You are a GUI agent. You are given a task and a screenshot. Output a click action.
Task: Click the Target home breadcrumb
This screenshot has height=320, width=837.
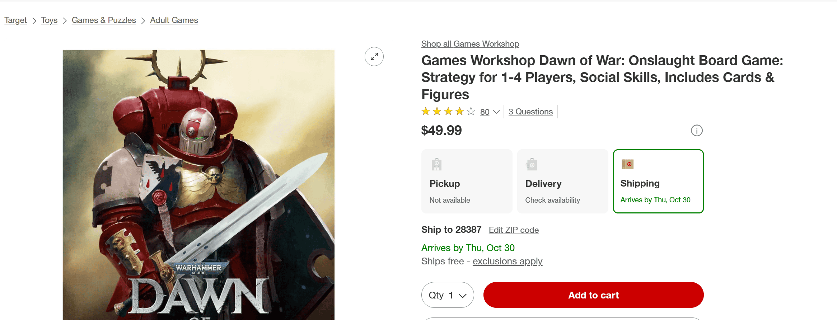[15, 20]
